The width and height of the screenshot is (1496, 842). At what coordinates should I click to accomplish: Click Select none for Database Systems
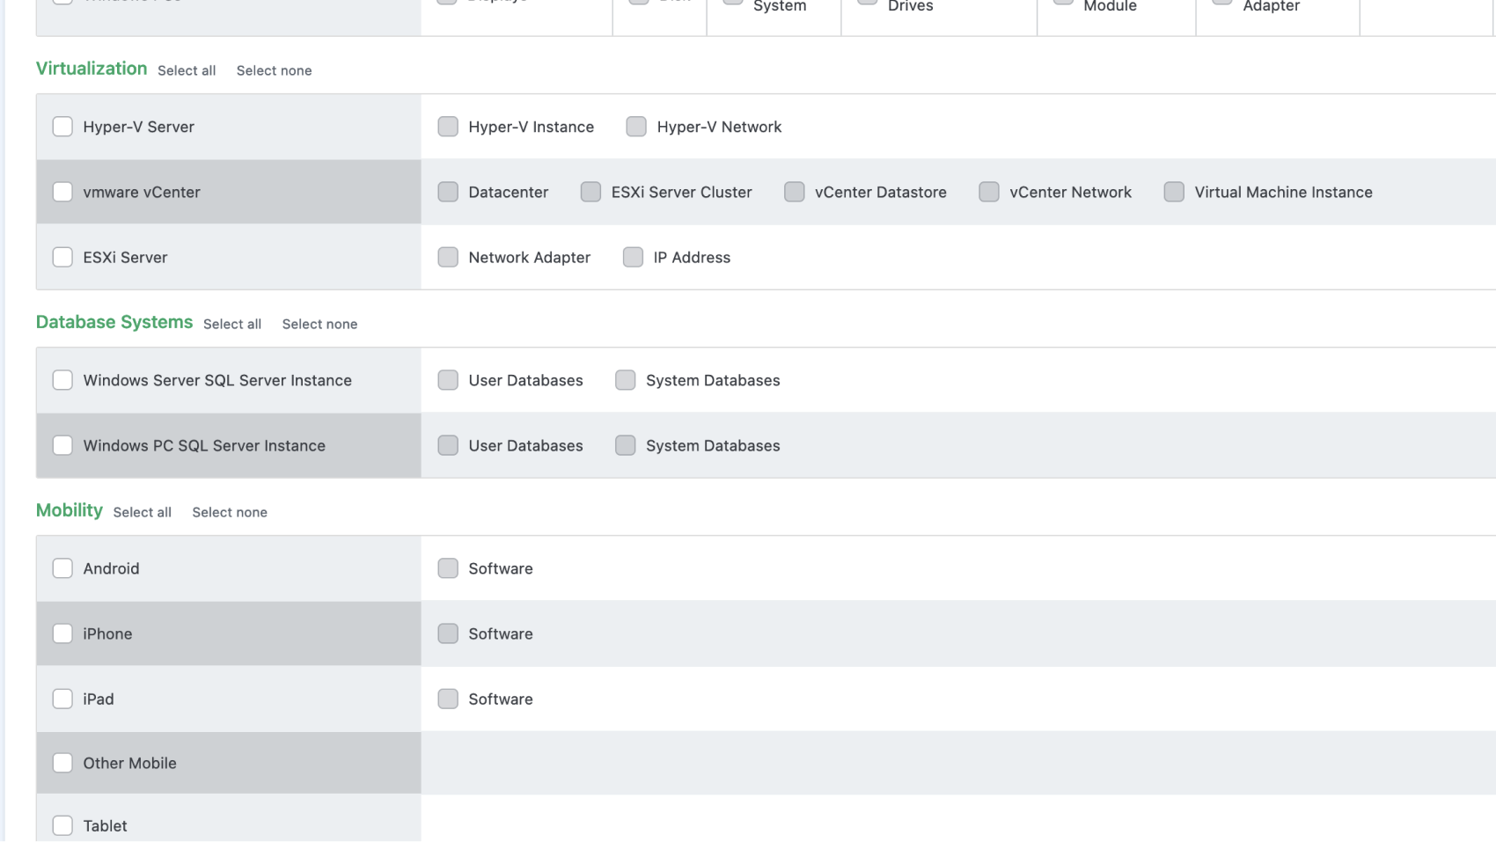click(319, 324)
